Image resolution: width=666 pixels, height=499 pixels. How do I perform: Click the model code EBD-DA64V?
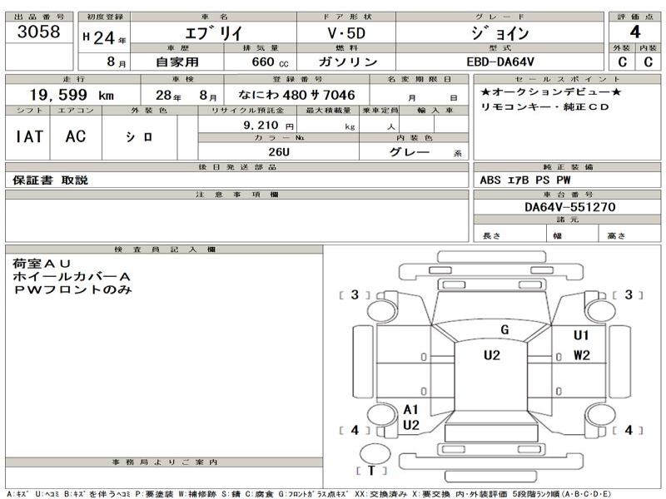point(500,62)
